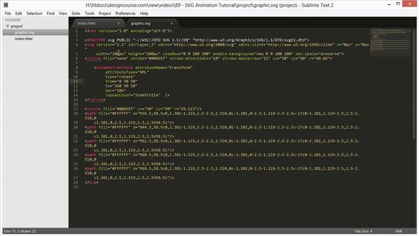The image size is (419, 236).
Task: Place cursor on to="360 50 50" line
Action: [121, 86]
